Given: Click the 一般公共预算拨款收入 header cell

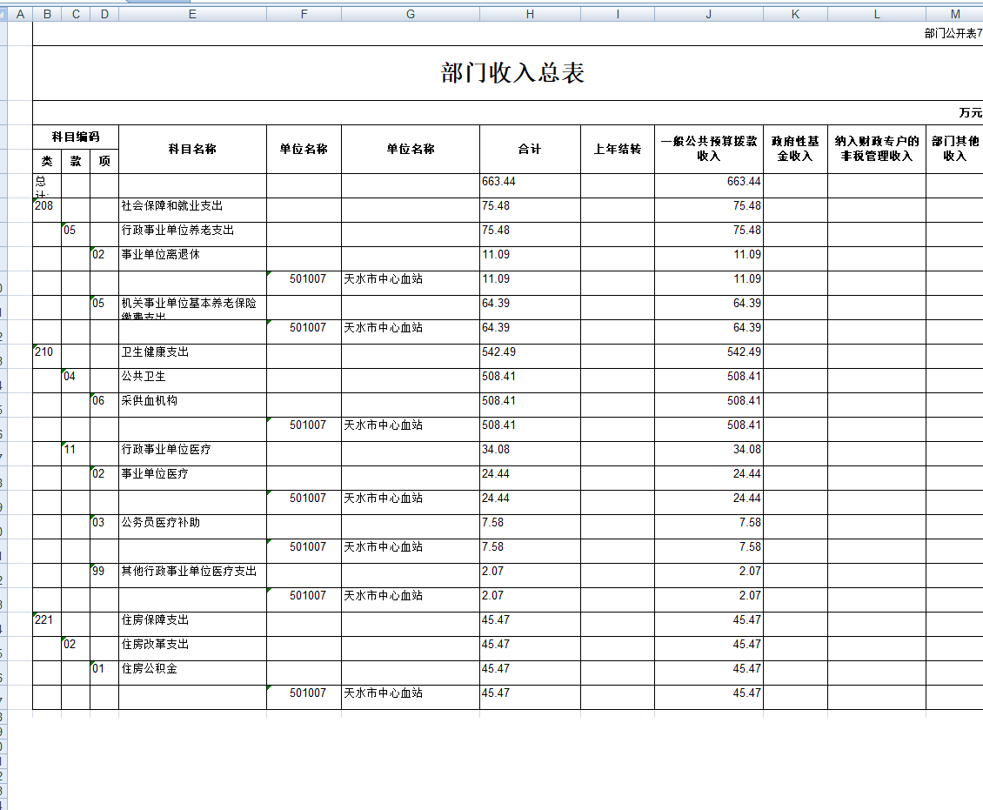Looking at the screenshot, I should (x=708, y=149).
